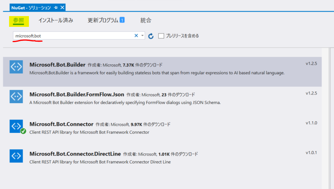Viewport: 334px width, 189px height.
Task: Click version v1.2.5 of Microsoft.Bot.Builder
Action: 311,64
